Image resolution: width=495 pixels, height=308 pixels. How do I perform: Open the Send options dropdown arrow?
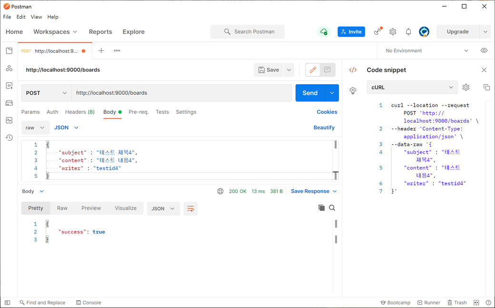point(332,93)
